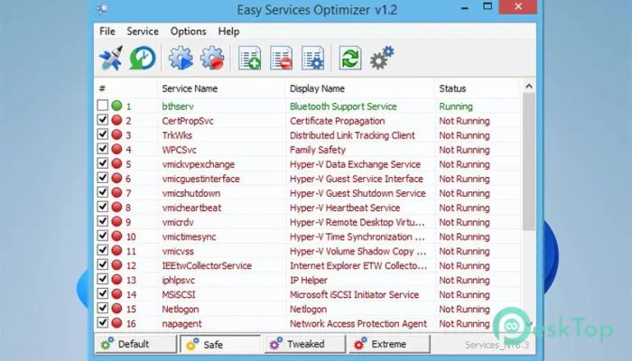Open the Help menu
The height and width of the screenshot is (361, 632).
click(x=228, y=32)
